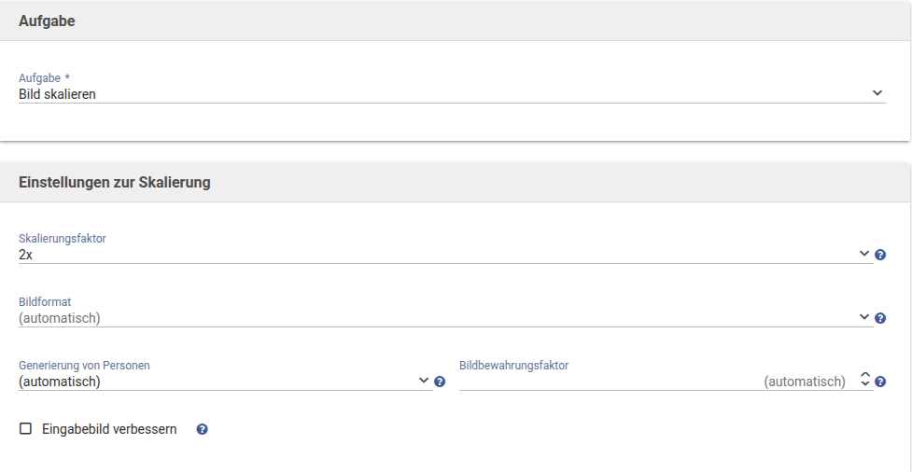The width and height of the screenshot is (912, 472).
Task: Increase Bildbewahrungsfaktor with the up arrow
Action: pyautogui.click(x=864, y=376)
